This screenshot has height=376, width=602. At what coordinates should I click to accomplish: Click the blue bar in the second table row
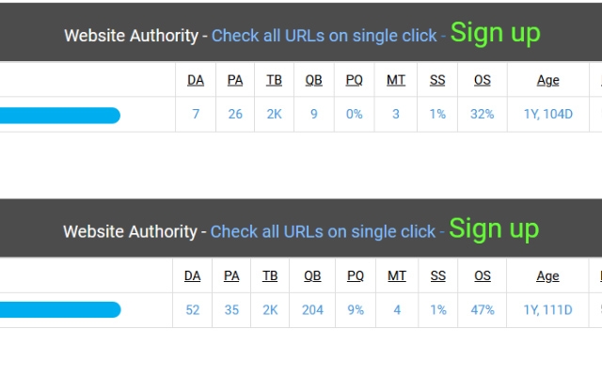pyautogui.click(x=60, y=309)
